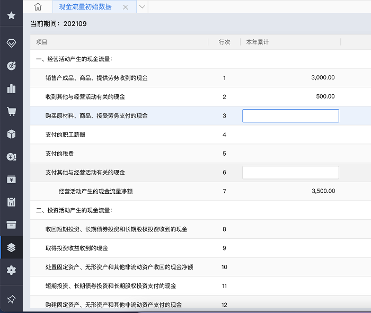Select the stacked layers icon in sidebar
This screenshot has height=313, width=371.
click(x=11, y=247)
